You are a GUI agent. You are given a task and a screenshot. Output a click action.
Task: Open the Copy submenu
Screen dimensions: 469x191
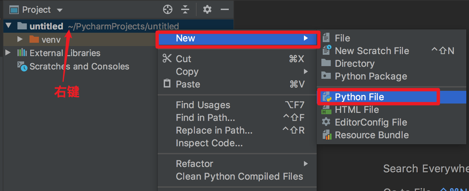[x=187, y=72]
